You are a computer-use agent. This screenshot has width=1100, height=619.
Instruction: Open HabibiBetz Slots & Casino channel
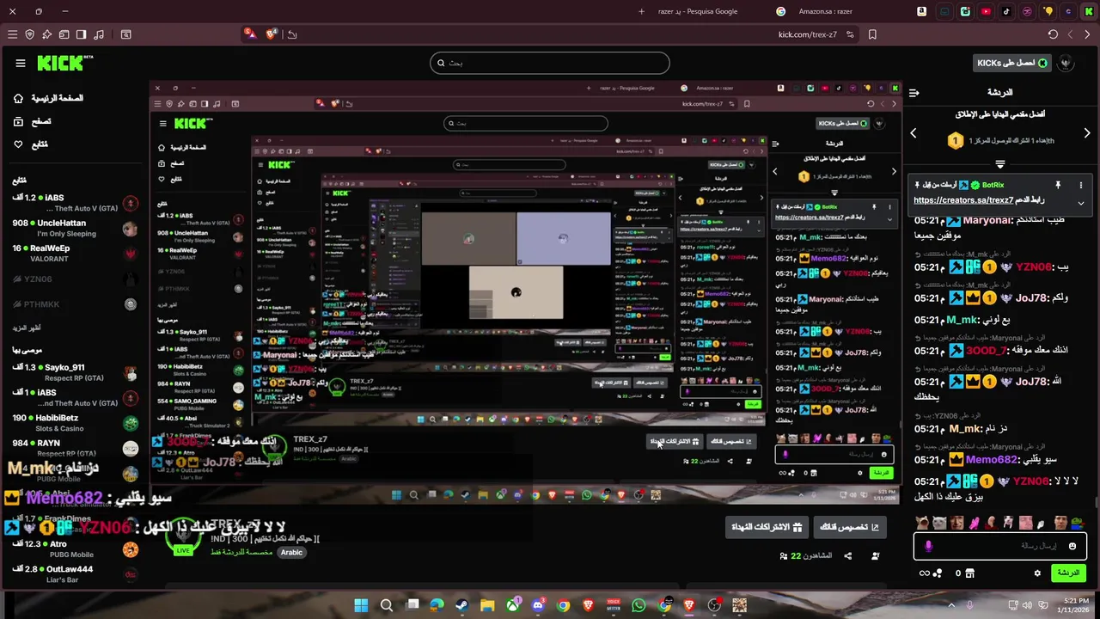click(x=75, y=423)
